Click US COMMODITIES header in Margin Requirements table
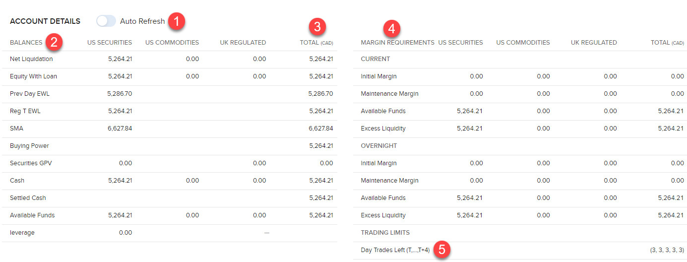 [x=523, y=43]
